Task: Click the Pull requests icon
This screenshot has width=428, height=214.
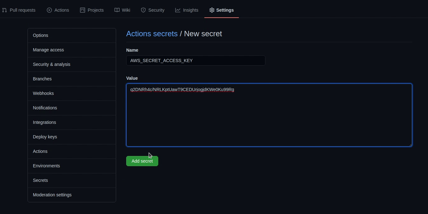Action: [4, 10]
